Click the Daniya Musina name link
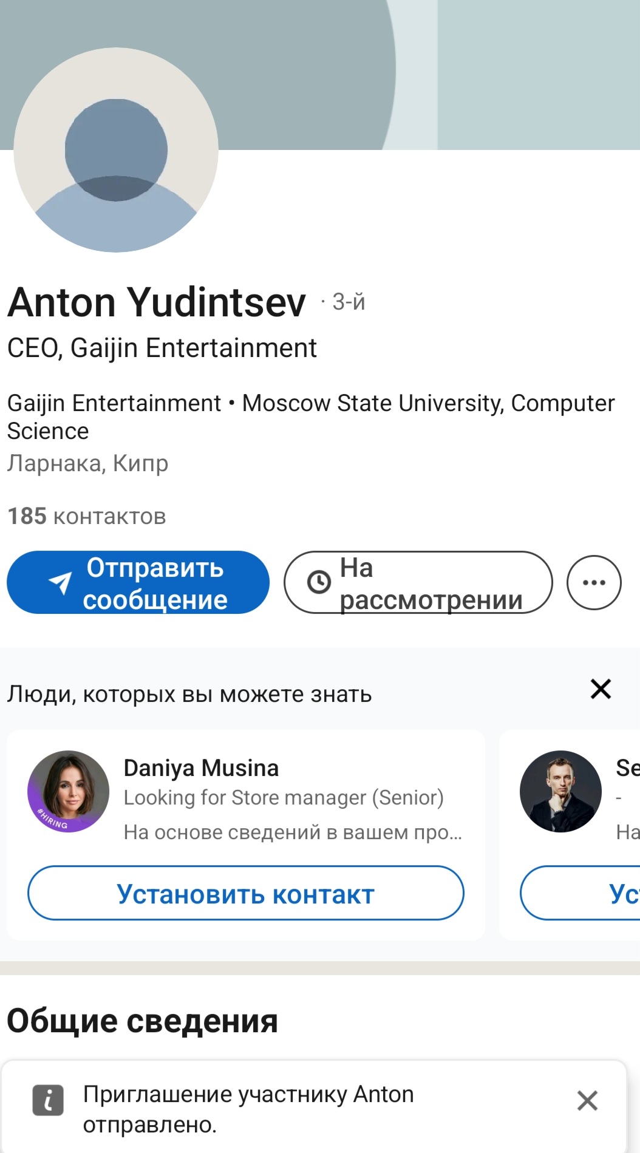Image resolution: width=640 pixels, height=1153 pixels. point(201,768)
